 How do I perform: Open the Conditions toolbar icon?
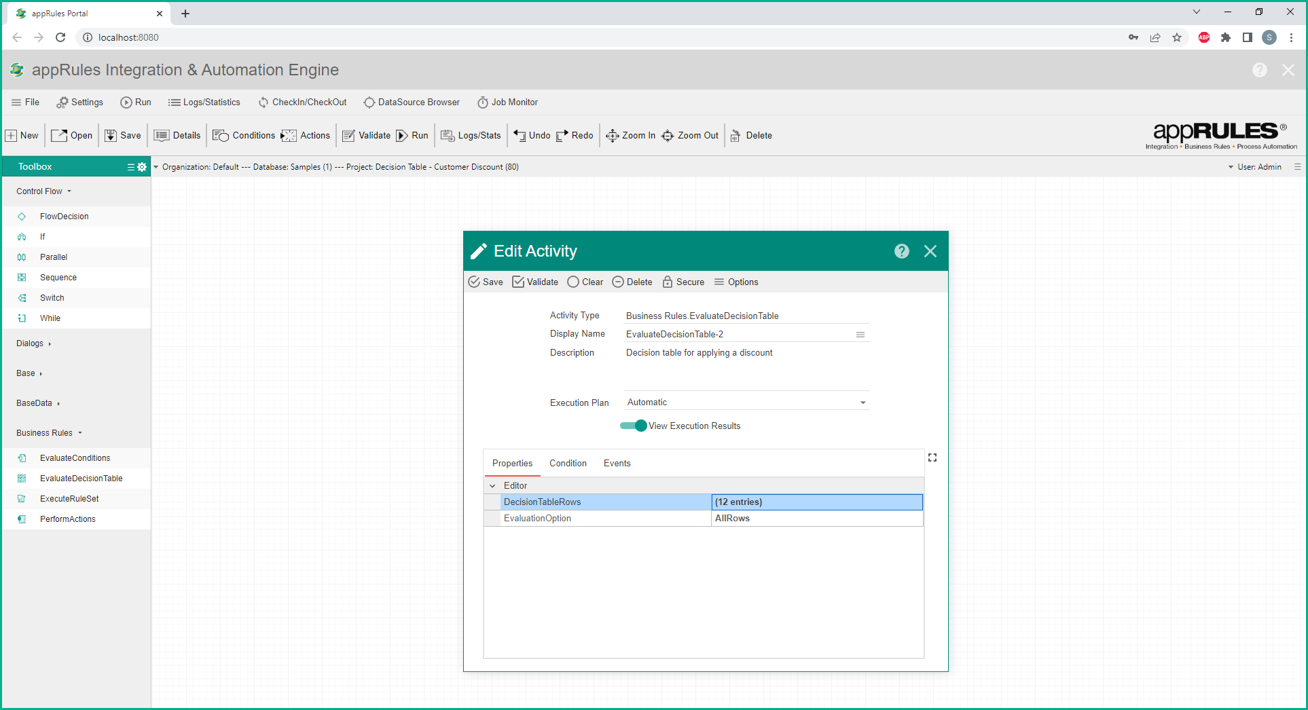[221, 136]
